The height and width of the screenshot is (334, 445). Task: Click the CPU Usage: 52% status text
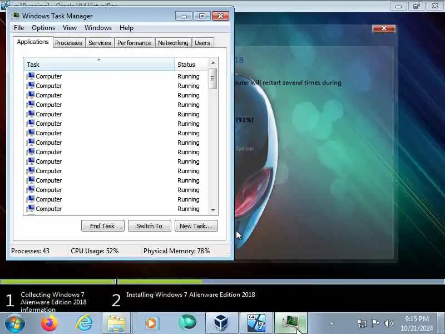[x=95, y=251]
